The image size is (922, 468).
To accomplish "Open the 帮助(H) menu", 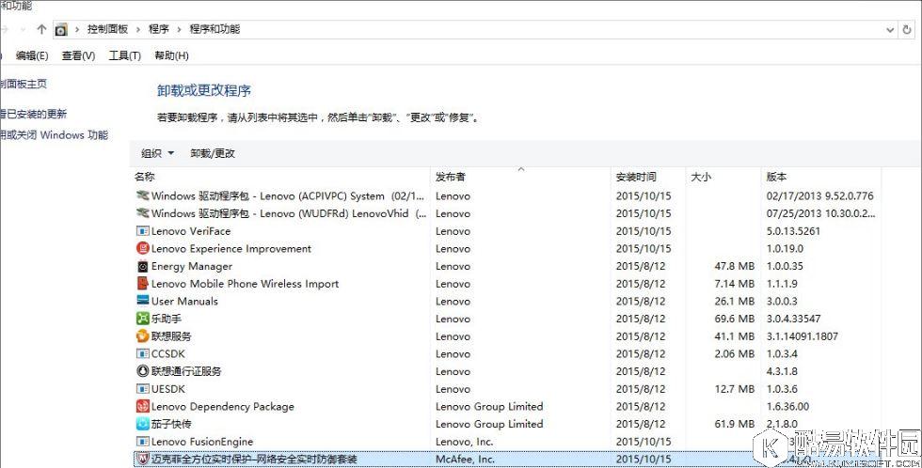I will tap(171, 55).
